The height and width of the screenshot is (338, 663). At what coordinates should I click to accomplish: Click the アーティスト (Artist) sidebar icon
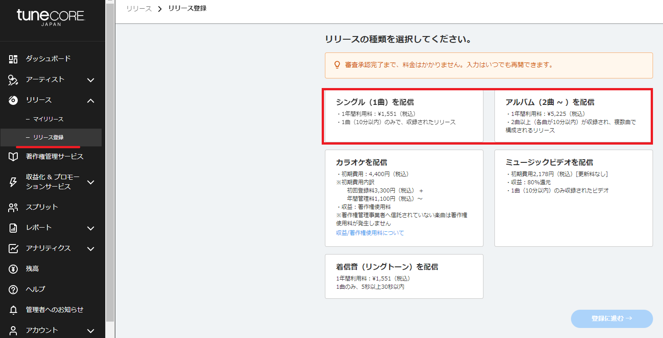12,79
